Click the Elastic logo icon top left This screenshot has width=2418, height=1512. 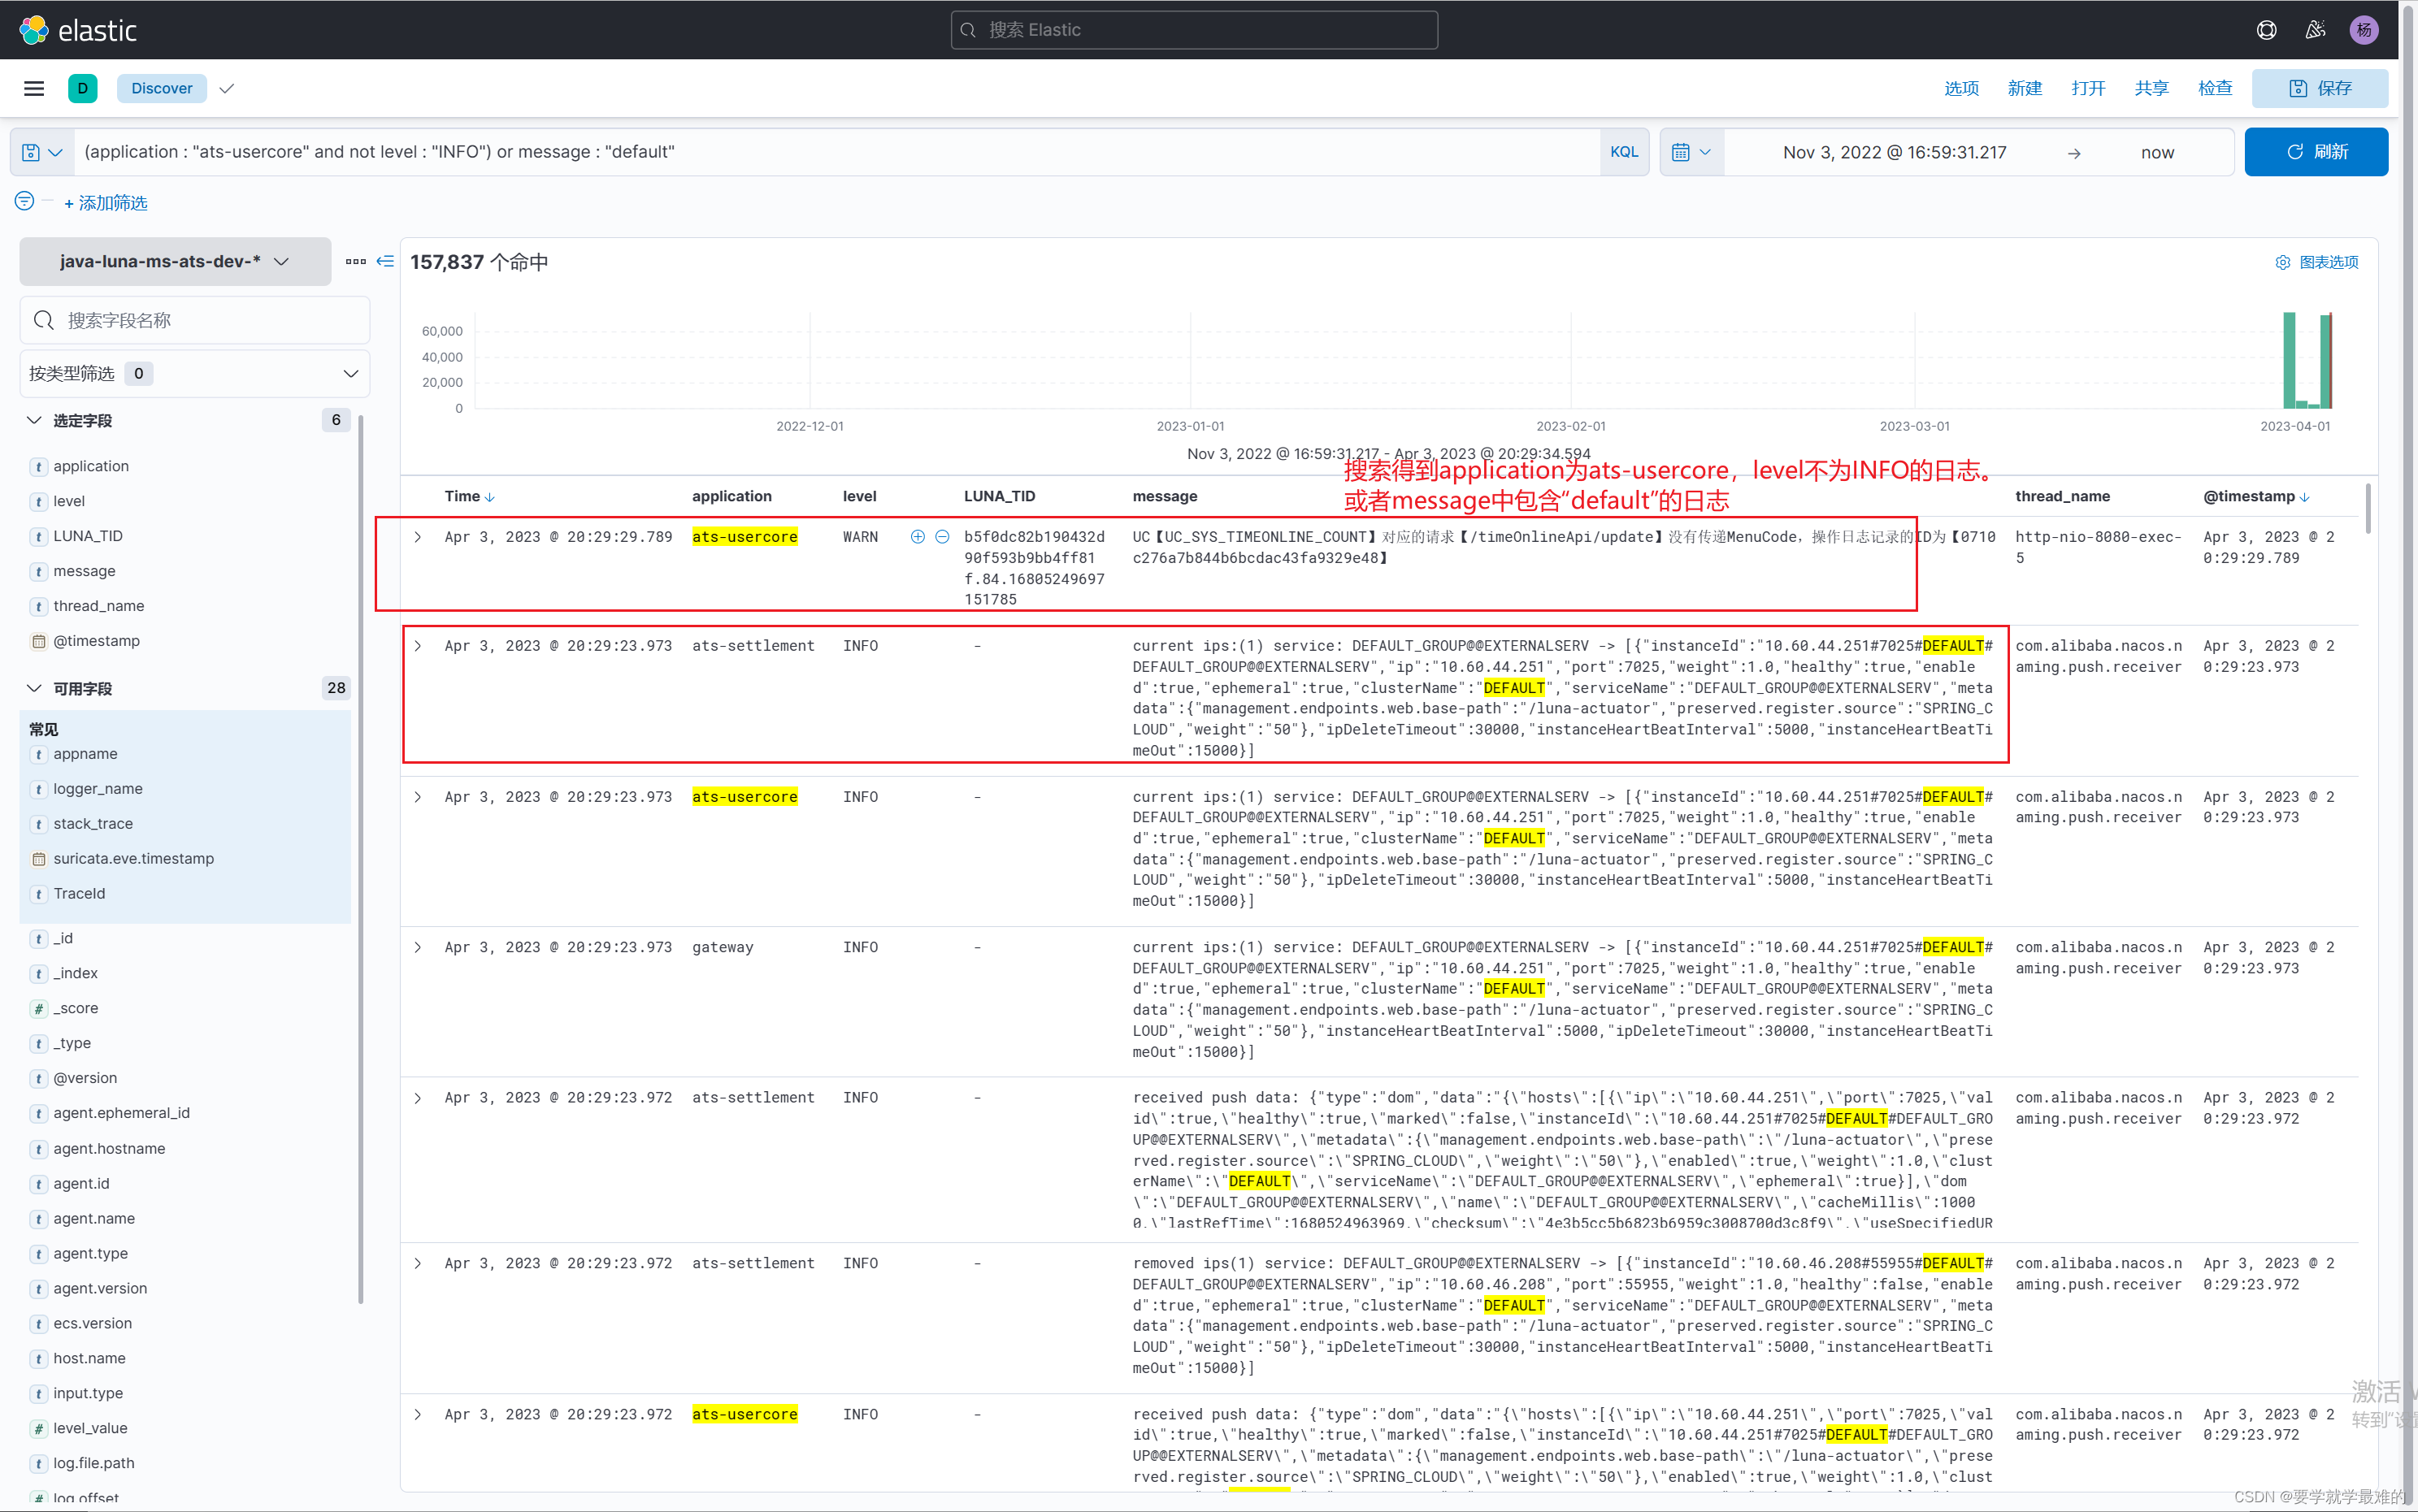coord(33,28)
